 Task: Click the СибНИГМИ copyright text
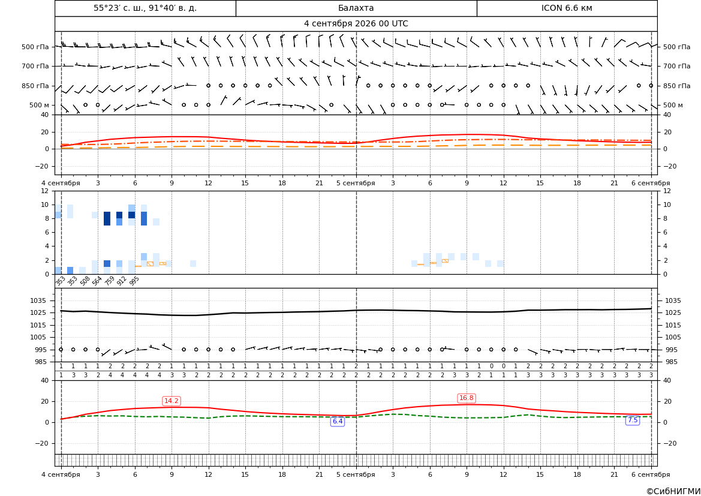(673, 491)
